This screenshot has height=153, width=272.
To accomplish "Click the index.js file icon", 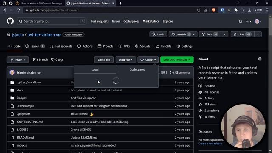I will 12,145.
